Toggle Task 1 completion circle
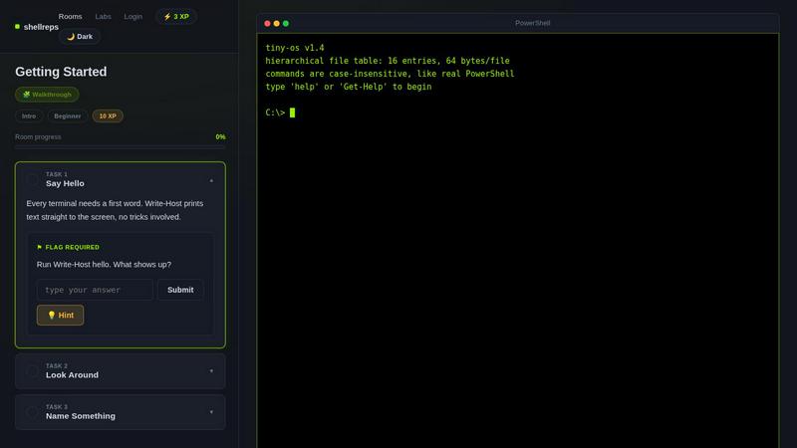797x448 pixels. (32, 179)
